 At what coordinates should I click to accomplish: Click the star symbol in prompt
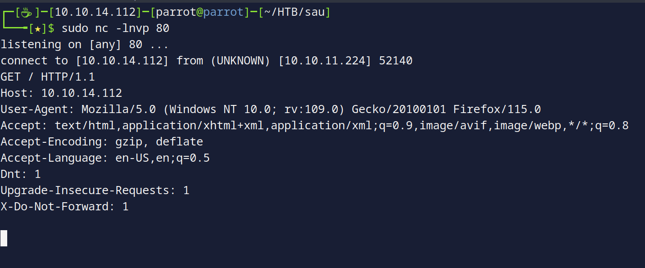click(x=38, y=29)
